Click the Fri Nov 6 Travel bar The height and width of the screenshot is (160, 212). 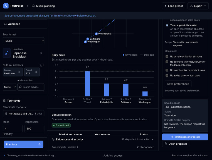87,84
